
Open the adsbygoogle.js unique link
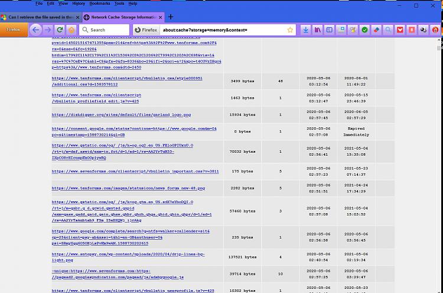click(118, 274)
